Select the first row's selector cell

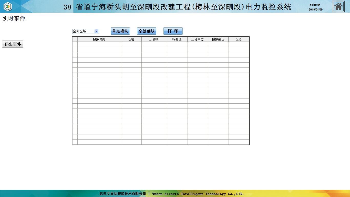click(75, 44)
